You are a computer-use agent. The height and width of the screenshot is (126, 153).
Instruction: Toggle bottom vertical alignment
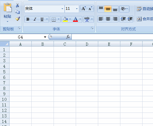[x=115, y=9]
